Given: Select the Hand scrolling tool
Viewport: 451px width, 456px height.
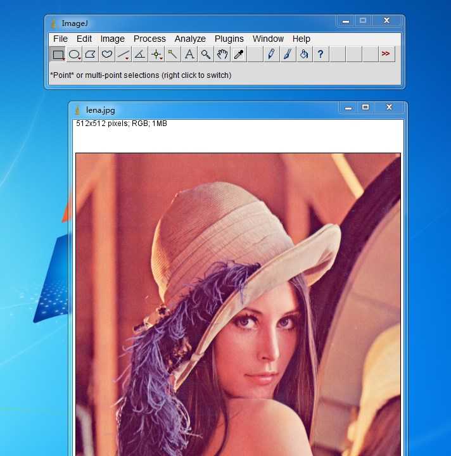Looking at the screenshot, I should 222,54.
